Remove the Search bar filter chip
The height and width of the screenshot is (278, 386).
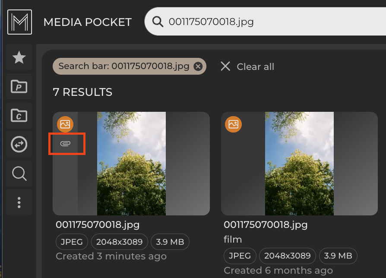[198, 66]
